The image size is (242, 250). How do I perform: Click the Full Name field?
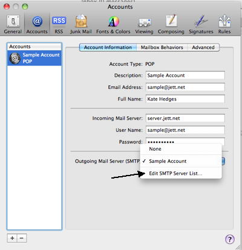tap(185, 99)
